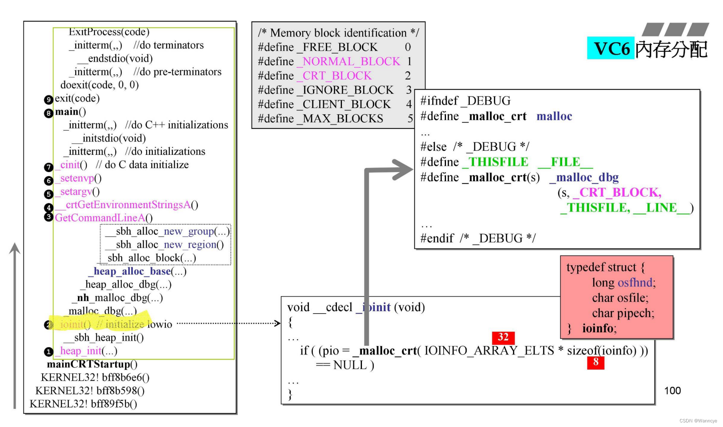The width and height of the screenshot is (723, 427).
Task: Click '__sbh_alloc_new_group(...)' line
Action: [167, 232]
